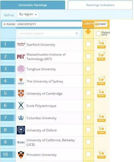The height and width of the screenshot is (162, 134).
Task: Open The University of Sydney link
Action: (x=45, y=81)
